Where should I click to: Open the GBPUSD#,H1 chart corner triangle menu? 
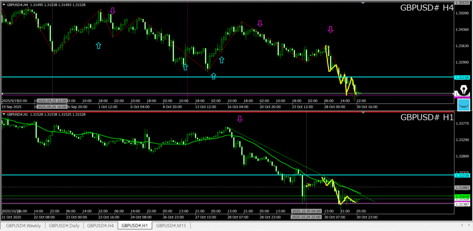4,114
